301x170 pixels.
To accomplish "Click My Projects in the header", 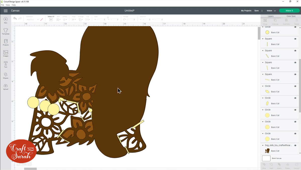I will coord(246,11).
